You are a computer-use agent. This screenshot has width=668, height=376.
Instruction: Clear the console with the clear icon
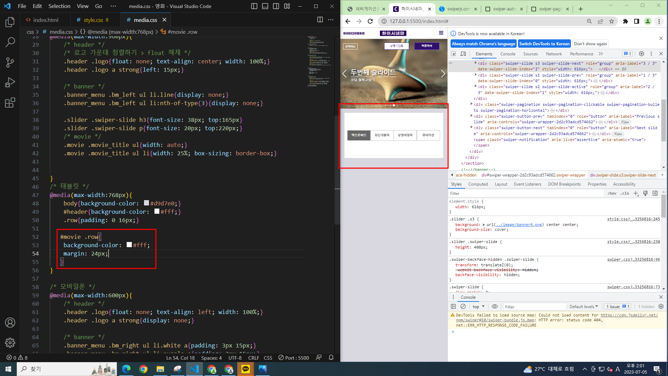point(463,306)
